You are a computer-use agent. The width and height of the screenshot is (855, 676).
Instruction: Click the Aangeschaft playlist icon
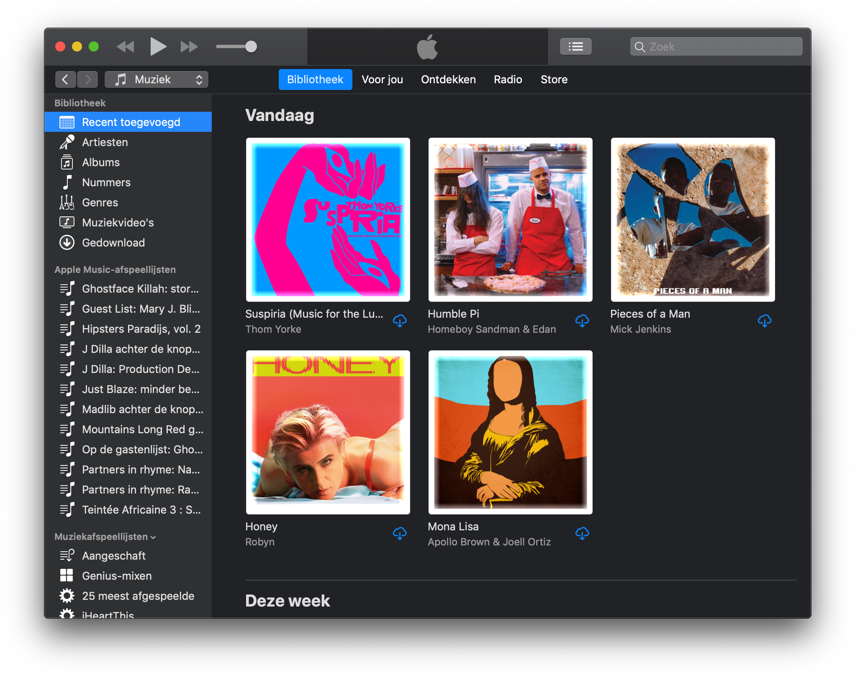pos(67,555)
